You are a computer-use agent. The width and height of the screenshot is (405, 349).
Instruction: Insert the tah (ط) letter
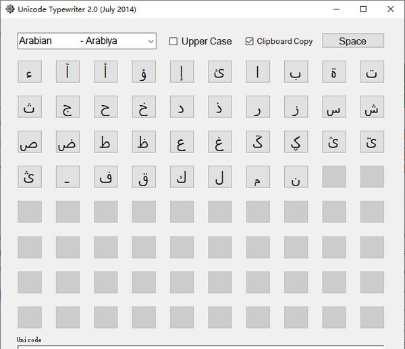point(106,141)
